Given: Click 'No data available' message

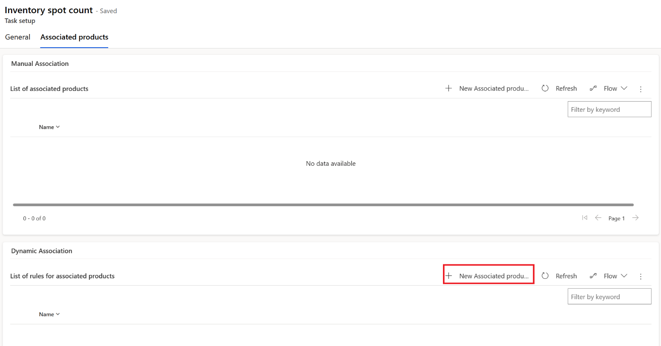Looking at the screenshot, I should coord(330,164).
